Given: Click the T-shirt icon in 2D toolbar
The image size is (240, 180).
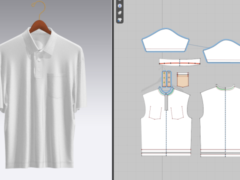Looking at the screenshot, I should tap(119, 20).
